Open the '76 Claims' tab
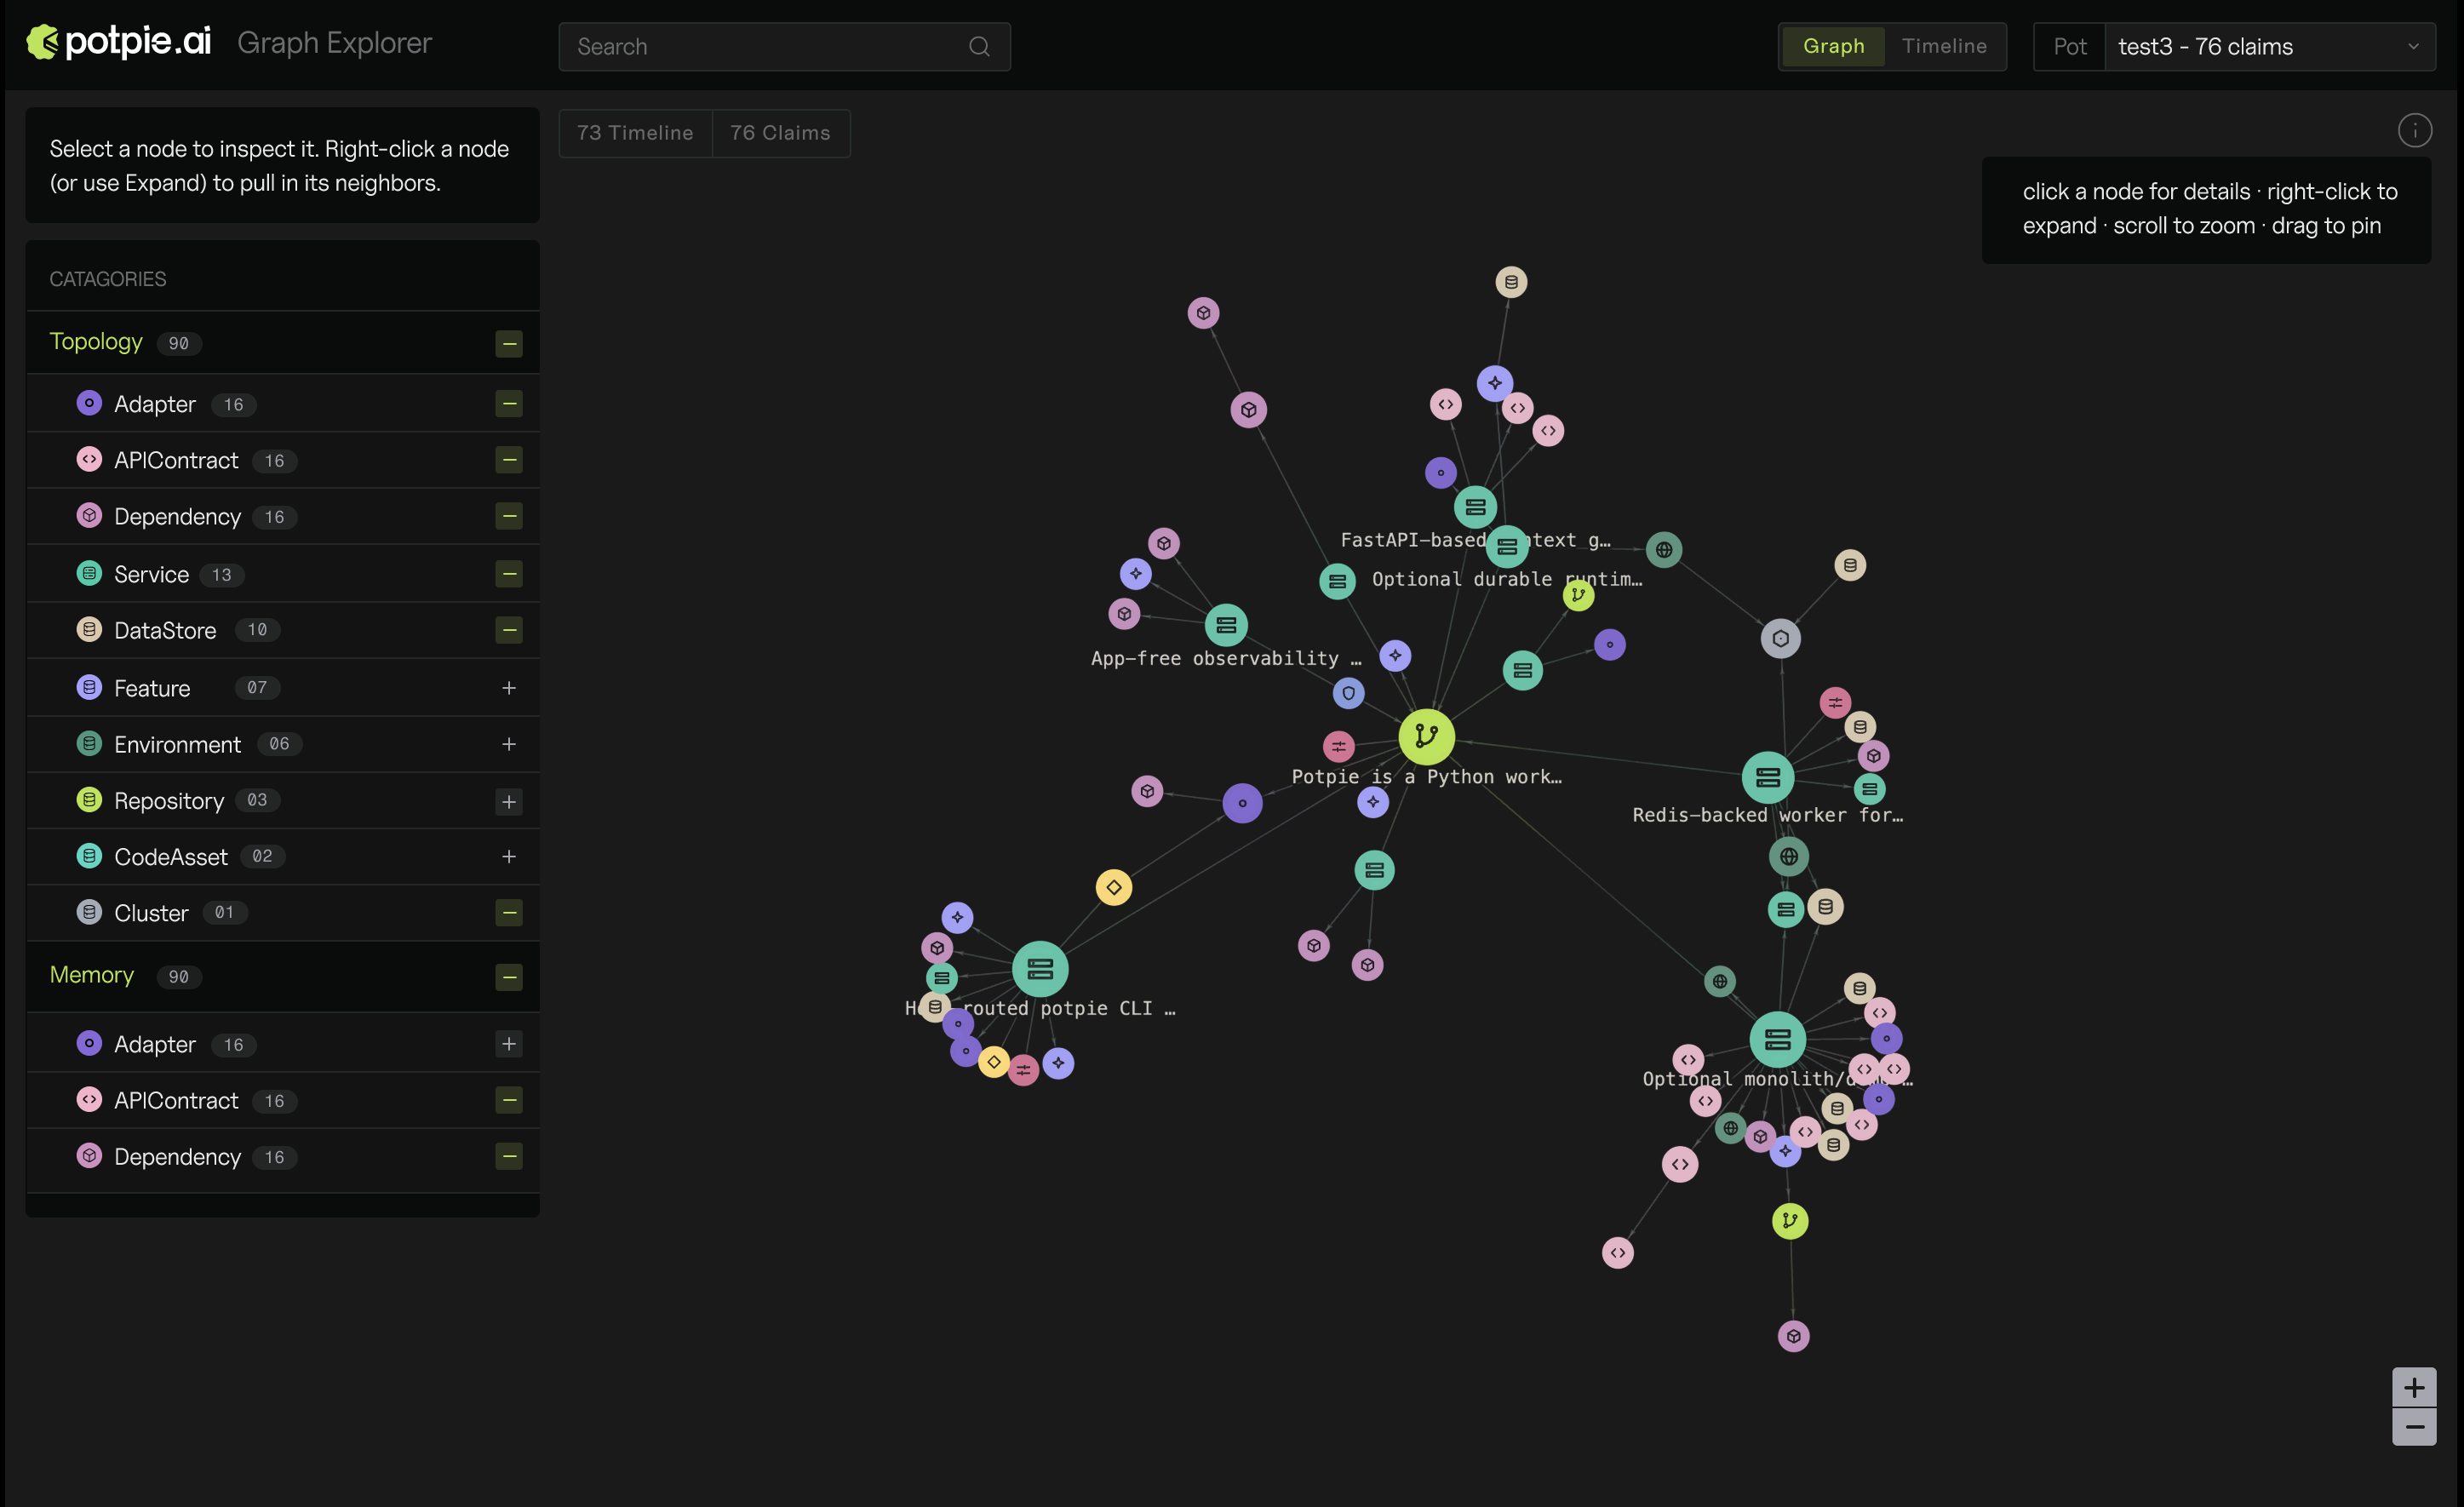Image resolution: width=2464 pixels, height=1507 pixels. [x=780, y=133]
